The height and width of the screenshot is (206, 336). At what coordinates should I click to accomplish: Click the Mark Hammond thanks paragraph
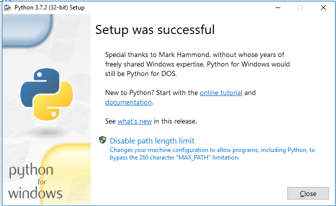197,64
